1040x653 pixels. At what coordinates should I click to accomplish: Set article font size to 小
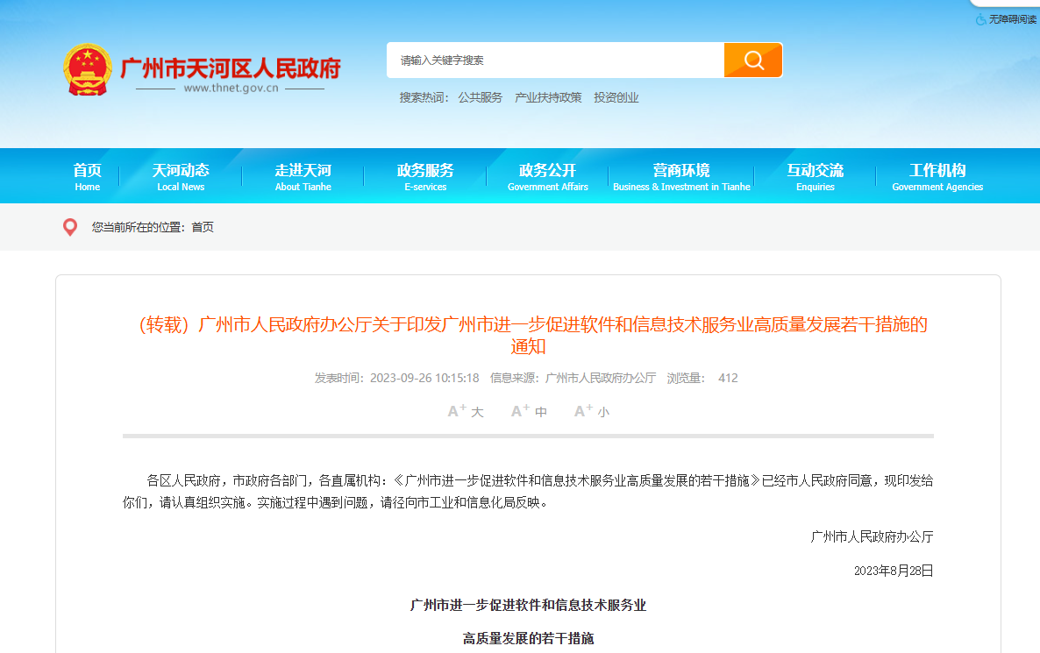[591, 410]
